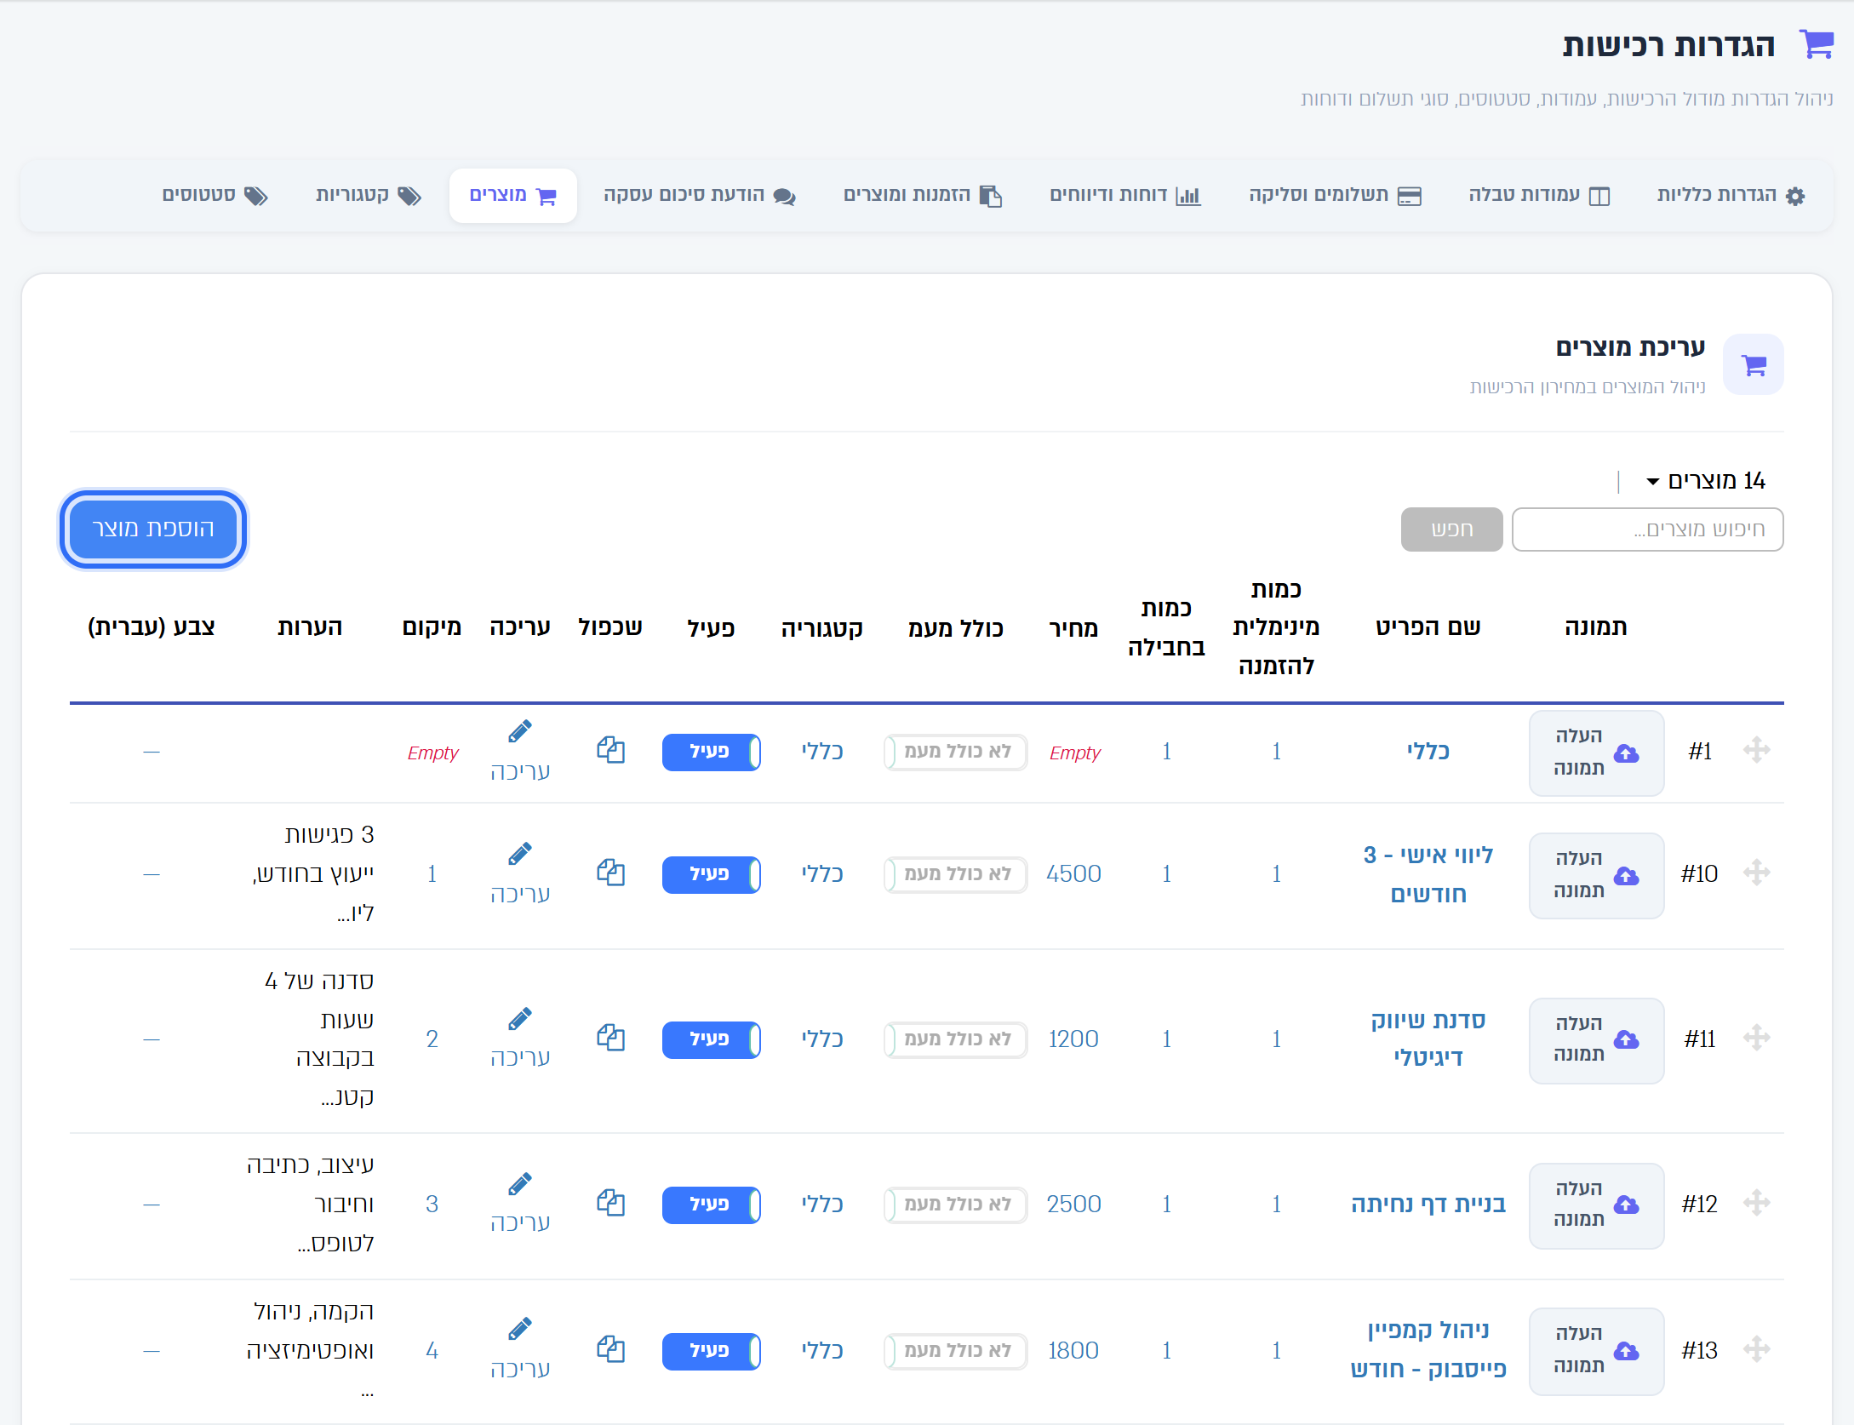Click the Empty position cell of product #1
Screen dimensions: 1854x1425
(x=432, y=753)
